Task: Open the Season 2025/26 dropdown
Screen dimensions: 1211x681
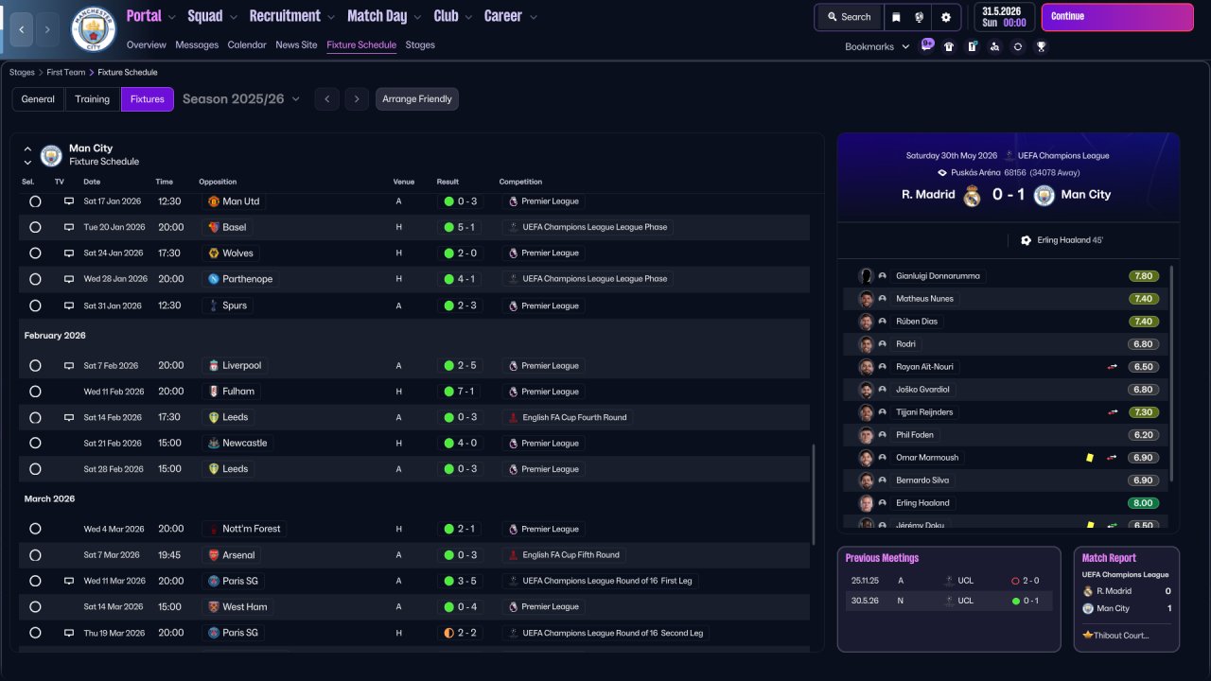Action: tap(241, 99)
